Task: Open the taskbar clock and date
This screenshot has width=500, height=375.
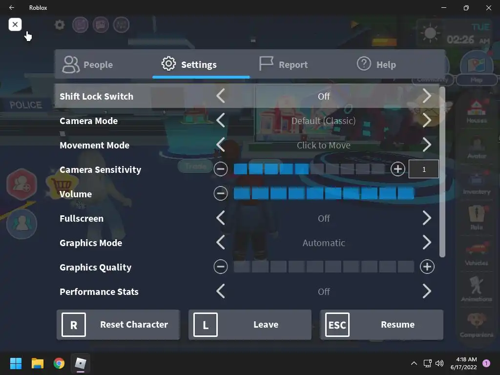Action: pos(464,363)
